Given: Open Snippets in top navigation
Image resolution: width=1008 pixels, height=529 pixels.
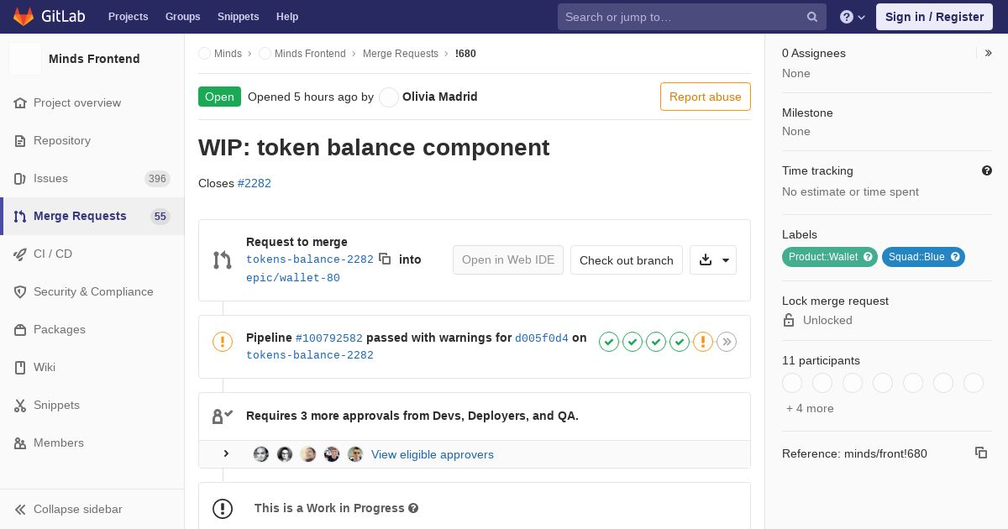Looking at the screenshot, I should [239, 17].
